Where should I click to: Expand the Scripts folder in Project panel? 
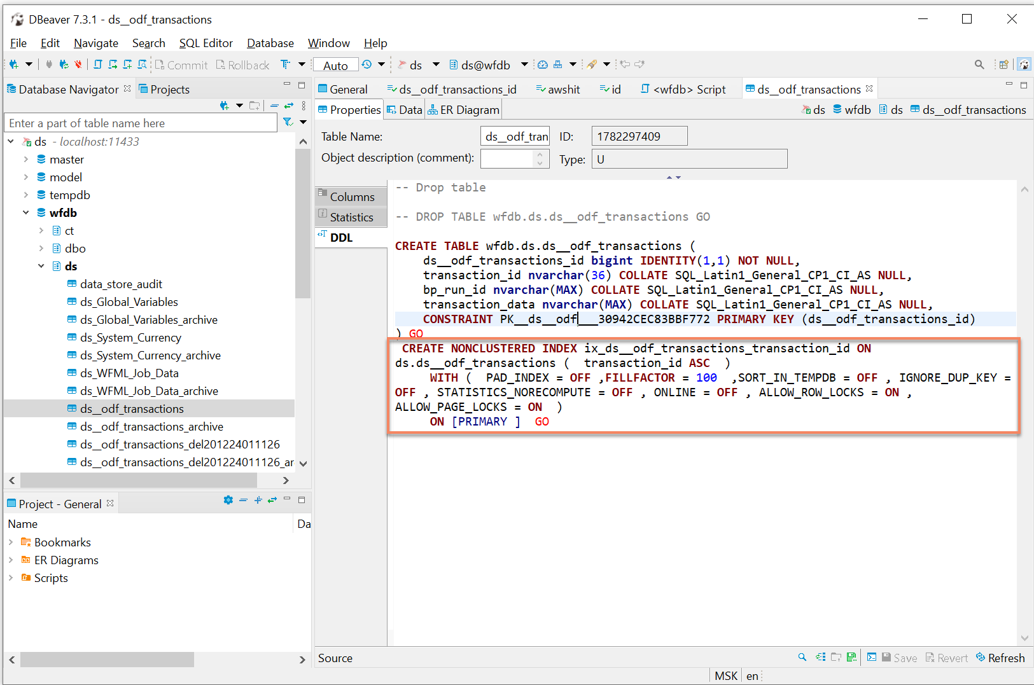[11, 578]
